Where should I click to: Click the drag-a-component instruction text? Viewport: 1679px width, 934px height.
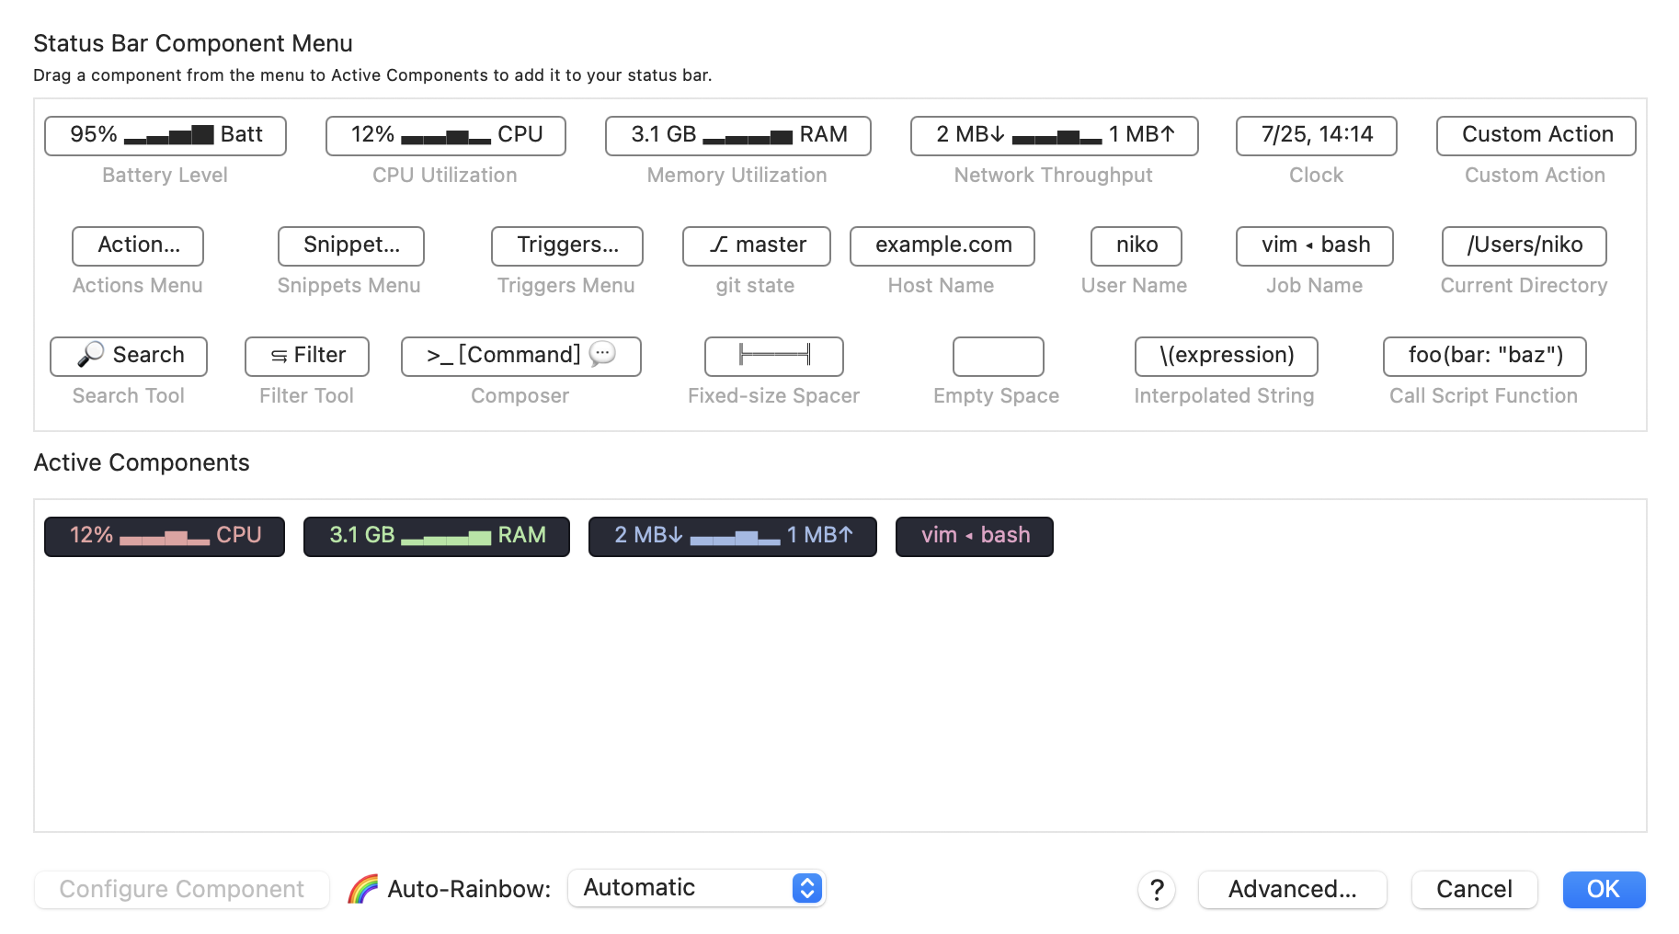coord(372,75)
